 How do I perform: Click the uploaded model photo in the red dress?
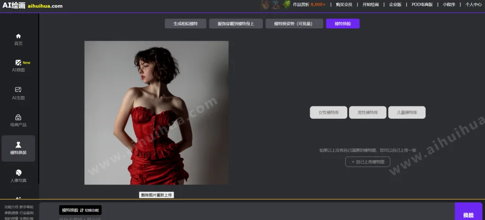tap(156, 113)
